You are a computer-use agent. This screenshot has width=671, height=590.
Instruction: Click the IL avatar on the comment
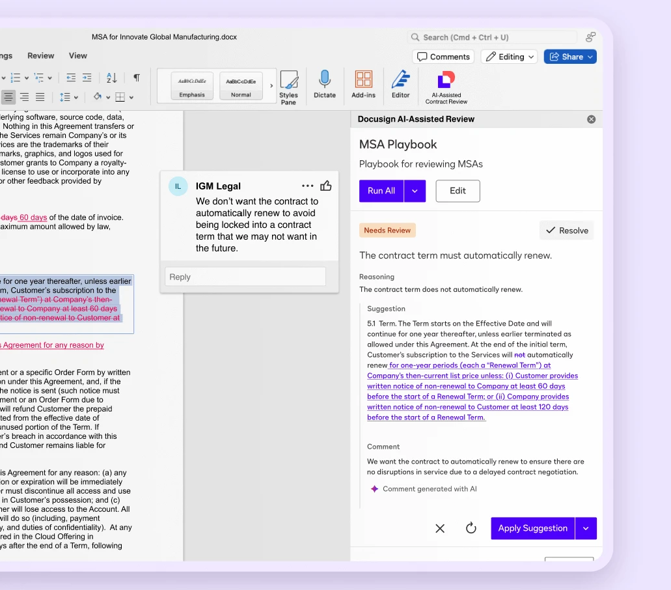coord(178,186)
